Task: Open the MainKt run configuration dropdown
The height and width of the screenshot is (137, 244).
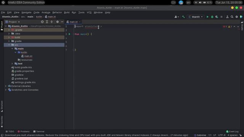Action: coord(196,17)
